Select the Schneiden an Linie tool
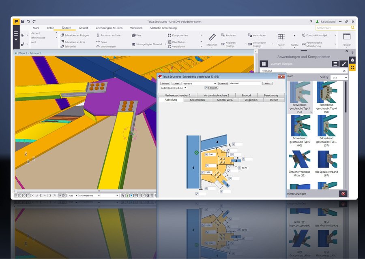This screenshot has height=259, width=365. tap(73, 42)
